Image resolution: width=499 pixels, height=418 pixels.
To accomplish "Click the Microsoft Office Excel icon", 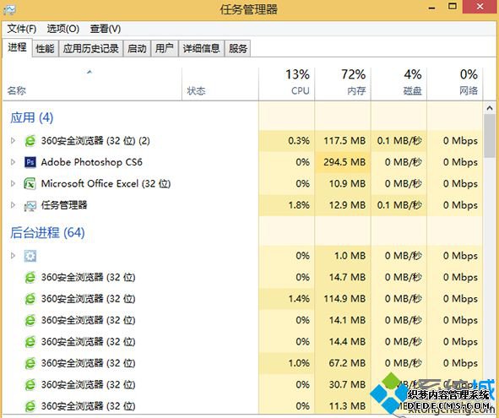I will pos(30,184).
